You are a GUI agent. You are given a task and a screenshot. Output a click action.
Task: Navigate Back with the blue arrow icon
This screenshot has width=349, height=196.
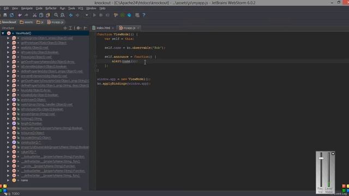(71, 15)
